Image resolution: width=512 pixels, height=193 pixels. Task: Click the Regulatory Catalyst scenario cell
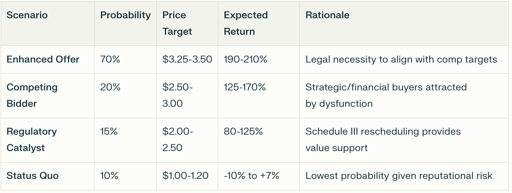[32, 140]
